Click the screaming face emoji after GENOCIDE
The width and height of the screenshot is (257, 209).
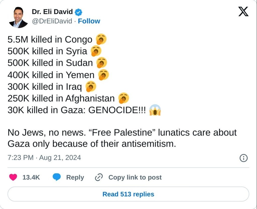click(x=155, y=110)
